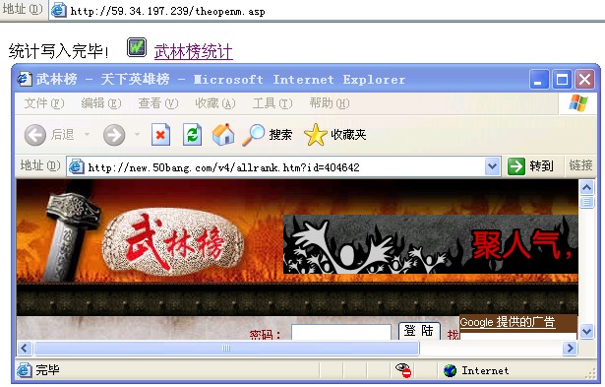Click the vertical scrollbar thumb
The width and height of the screenshot is (605, 387).
587,202
